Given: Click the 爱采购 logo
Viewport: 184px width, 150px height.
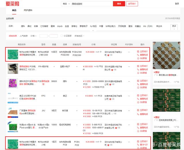Looking at the screenshot, I should (x=12, y=4).
